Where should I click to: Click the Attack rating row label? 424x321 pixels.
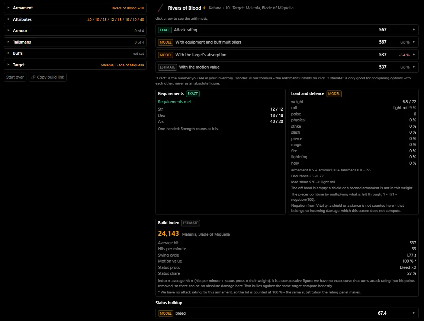[x=186, y=30]
